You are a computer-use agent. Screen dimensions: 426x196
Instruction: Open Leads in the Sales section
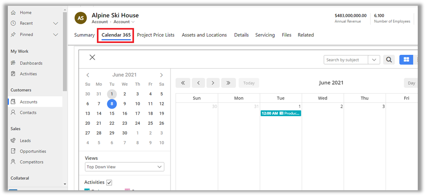pos(25,140)
